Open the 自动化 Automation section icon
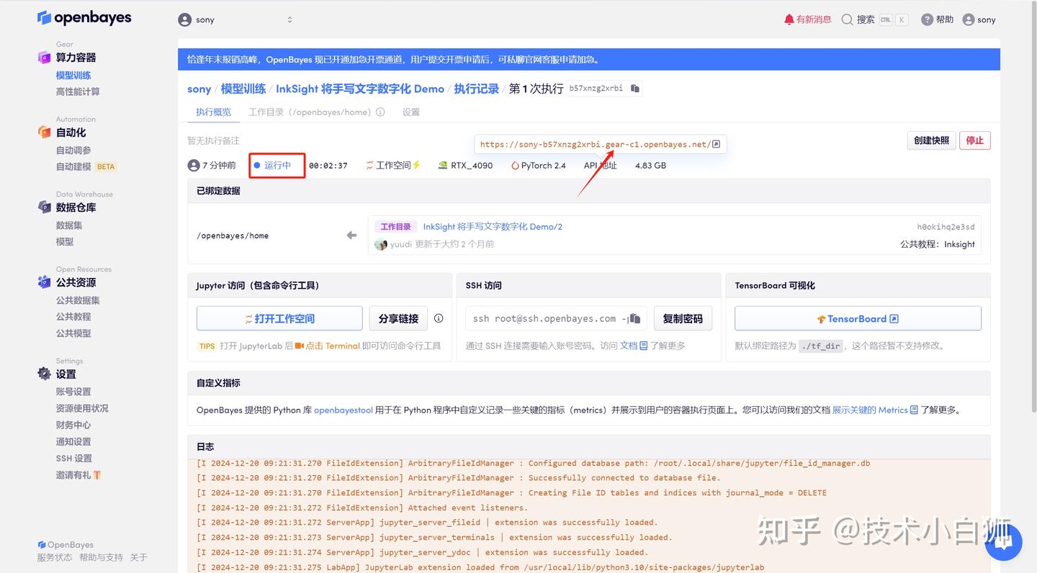The image size is (1037, 573). pos(45,132)
